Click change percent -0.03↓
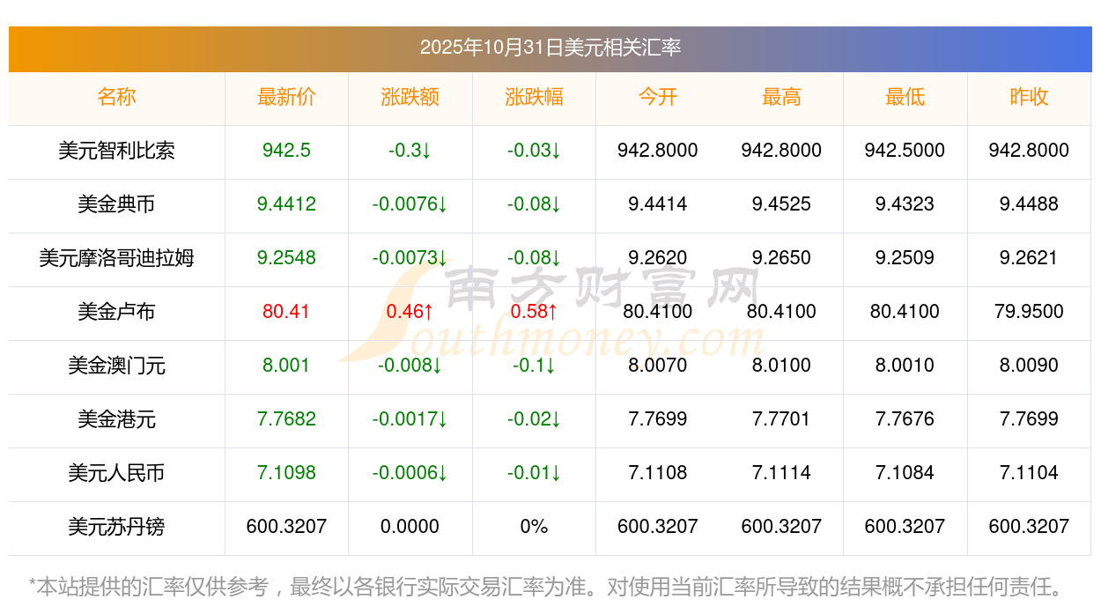This screenshot has height=614, width=1101. [534, 151]
